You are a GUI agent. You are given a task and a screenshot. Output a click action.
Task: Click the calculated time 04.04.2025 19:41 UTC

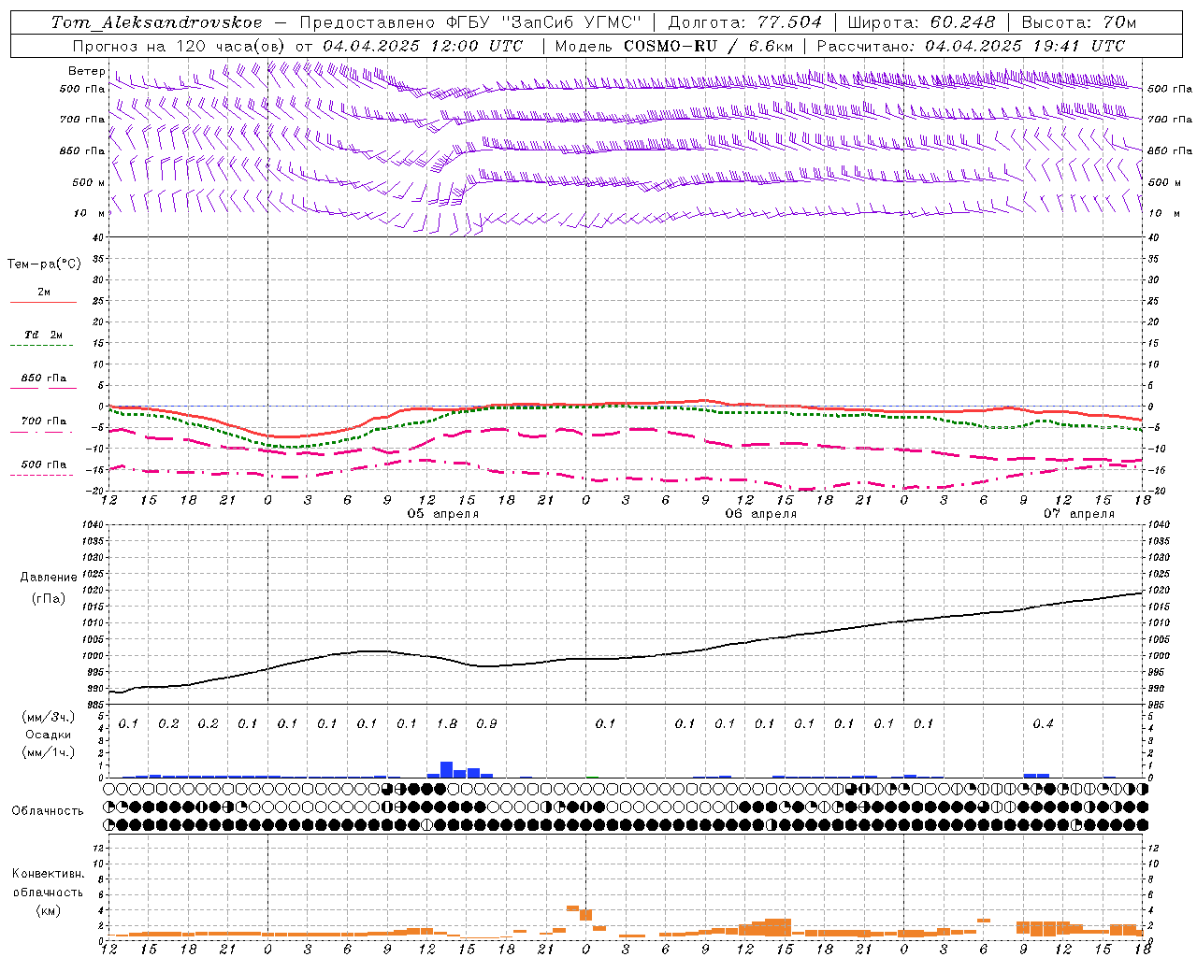(1025, 46)
